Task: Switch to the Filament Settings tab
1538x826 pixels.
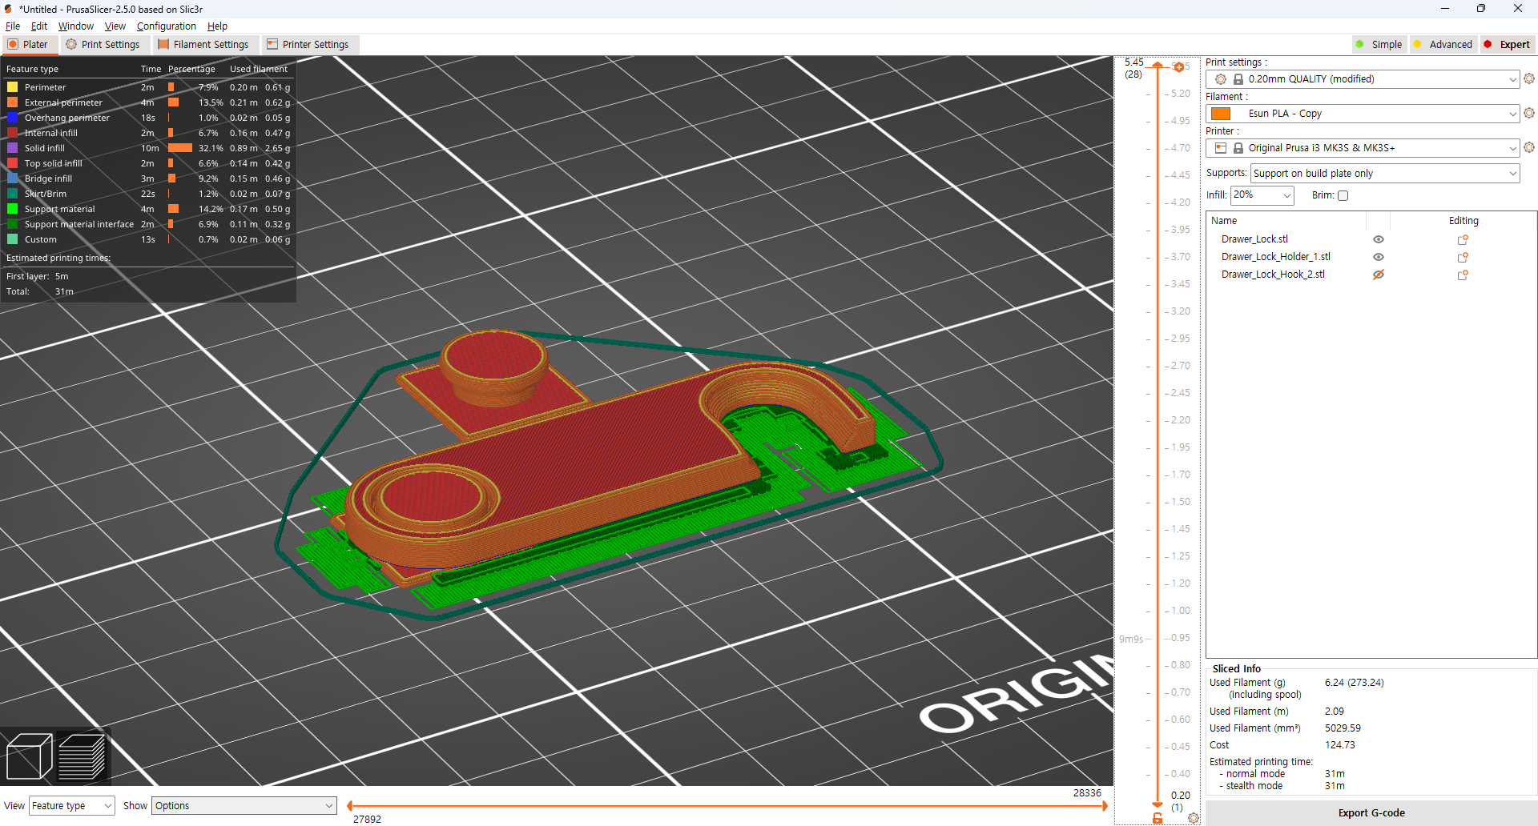Action: coord(203,45)
